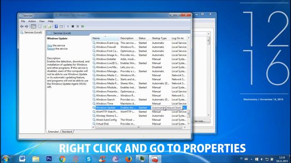The image size is (291, 163).
Task: Switch to the Extended tab
Action: click(53, 132)
